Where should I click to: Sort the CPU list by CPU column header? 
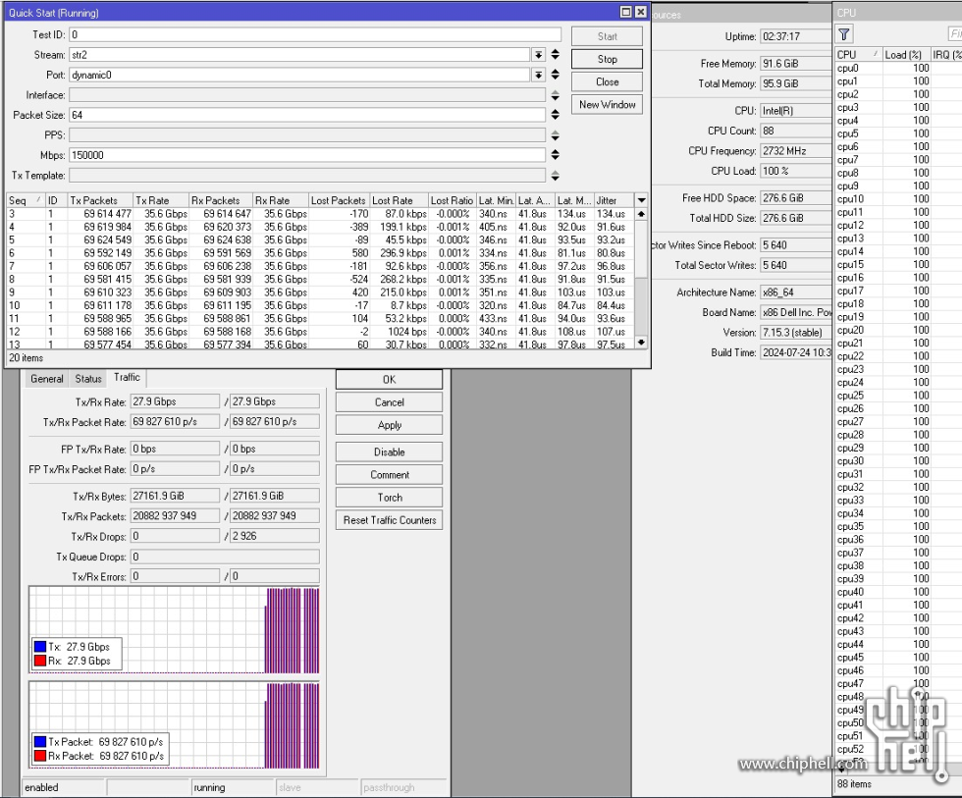pos(858,55)
